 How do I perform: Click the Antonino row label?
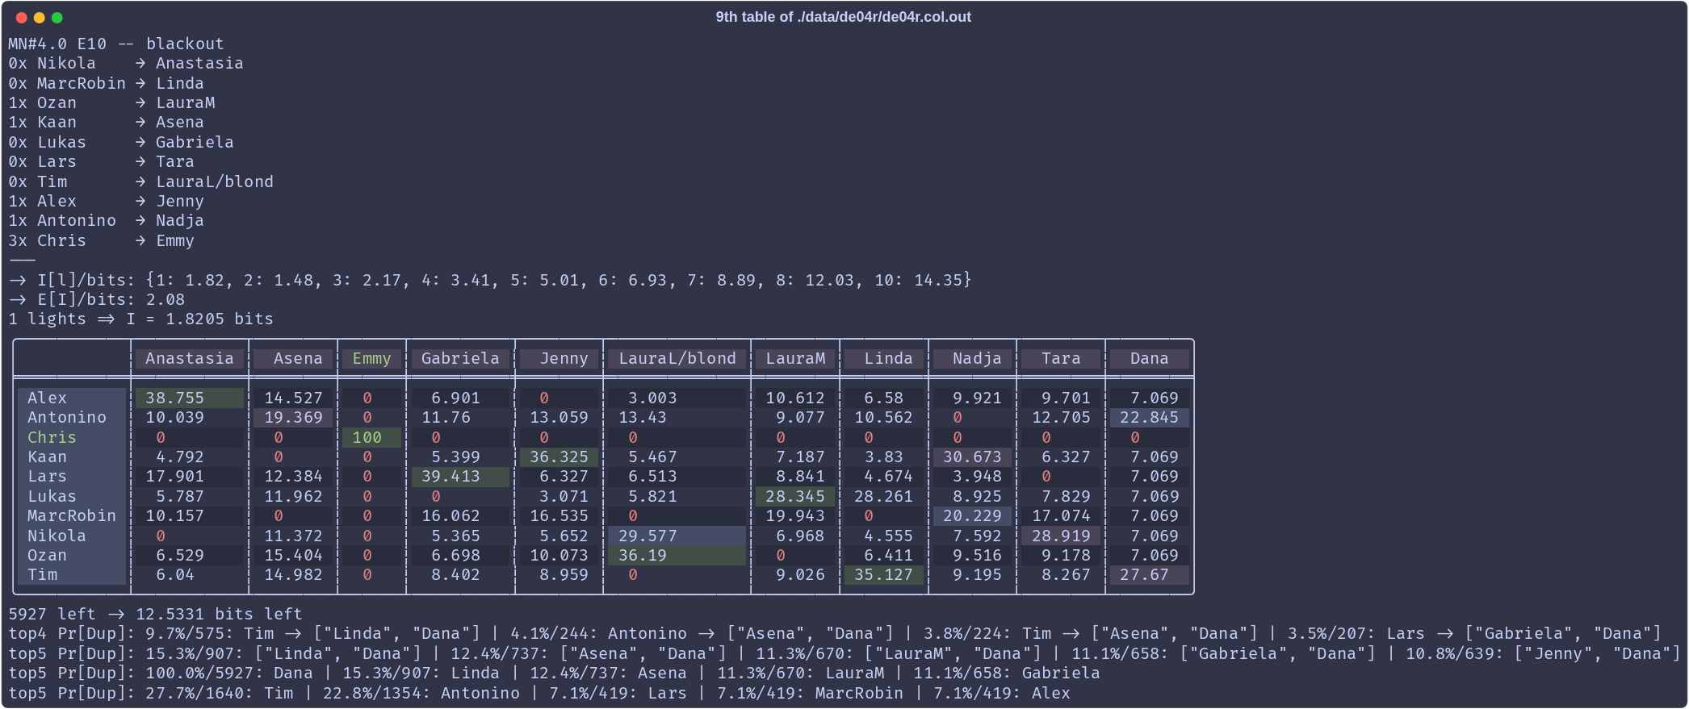pyautogui.click(x=71, y=417)
